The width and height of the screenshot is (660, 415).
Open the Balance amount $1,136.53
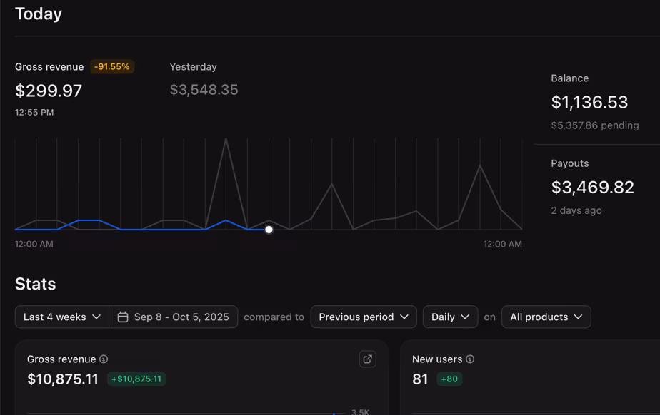[589, 102]
